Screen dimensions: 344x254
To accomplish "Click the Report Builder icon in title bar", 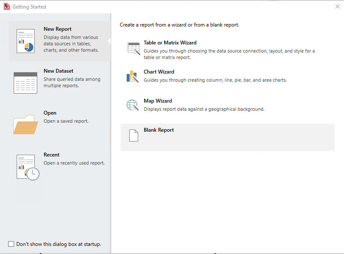I will pos(6,7).
